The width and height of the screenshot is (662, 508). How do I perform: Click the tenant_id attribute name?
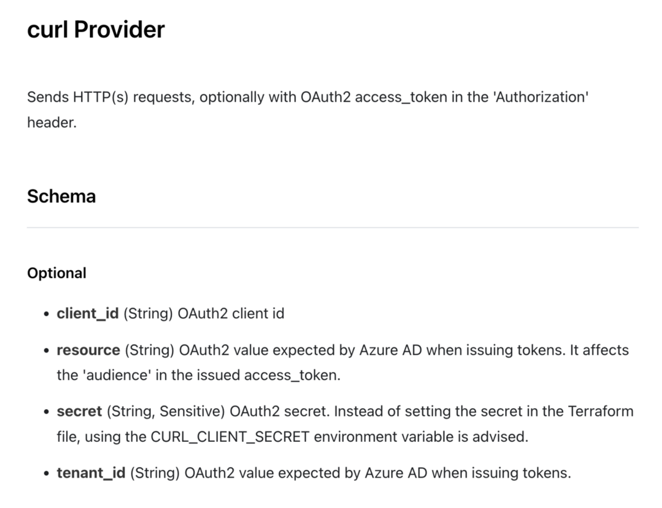[91, 473]
